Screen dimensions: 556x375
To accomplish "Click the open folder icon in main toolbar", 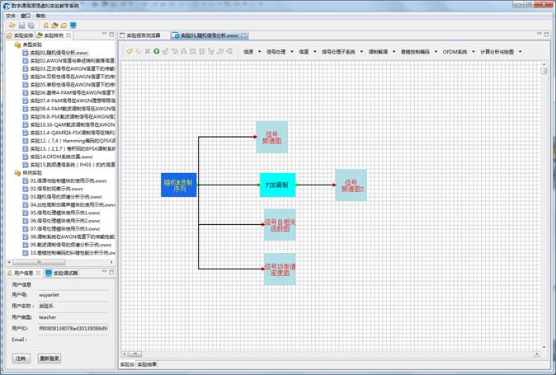I will point(12,26).
